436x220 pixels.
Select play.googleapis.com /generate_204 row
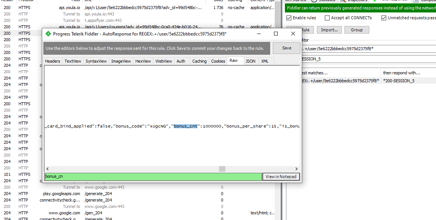138,194
